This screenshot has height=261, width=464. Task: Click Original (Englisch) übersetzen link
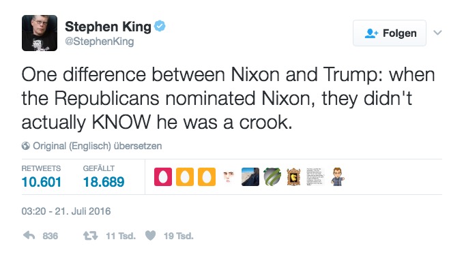(98, 146)
